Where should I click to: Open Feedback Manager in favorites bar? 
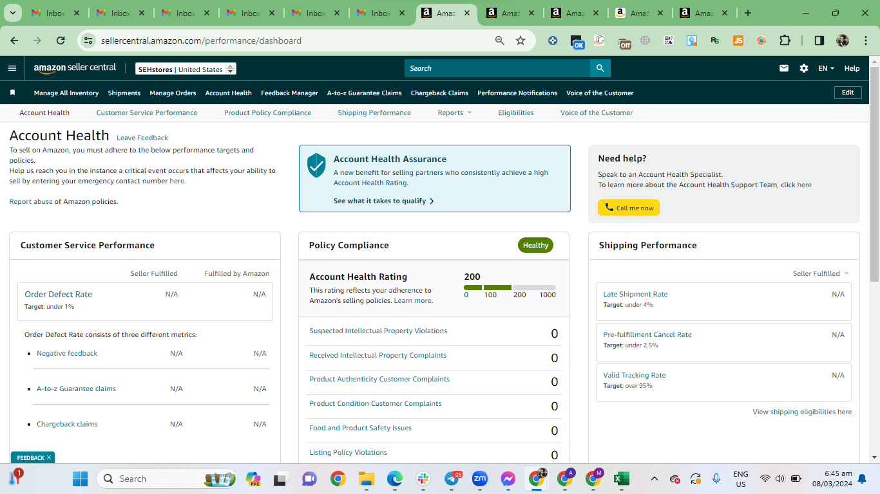[289, 93]
